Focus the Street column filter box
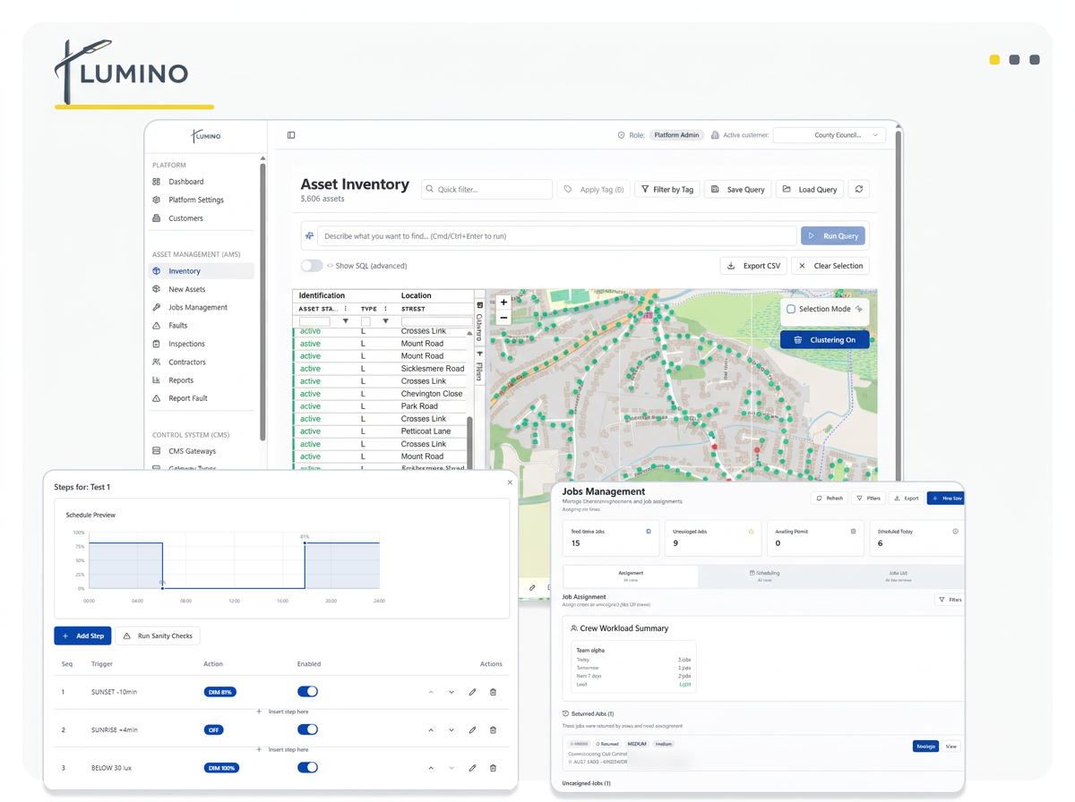 [x=436, y=321]
